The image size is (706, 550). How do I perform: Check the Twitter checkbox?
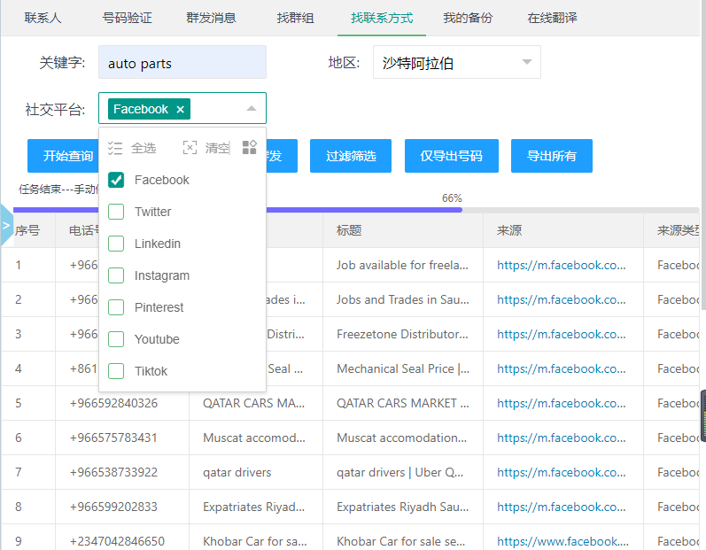pos(116,212)
